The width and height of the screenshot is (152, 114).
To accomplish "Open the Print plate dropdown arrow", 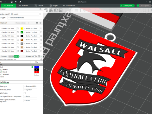I will tap(138, 5).
